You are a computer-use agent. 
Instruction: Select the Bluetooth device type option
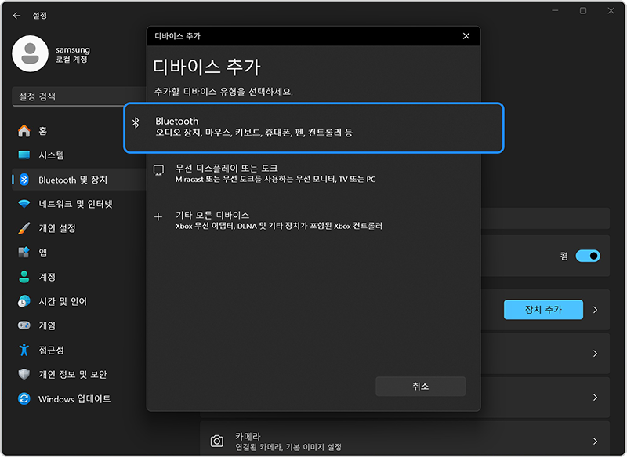pyautogui.click(x=314, y=128)
